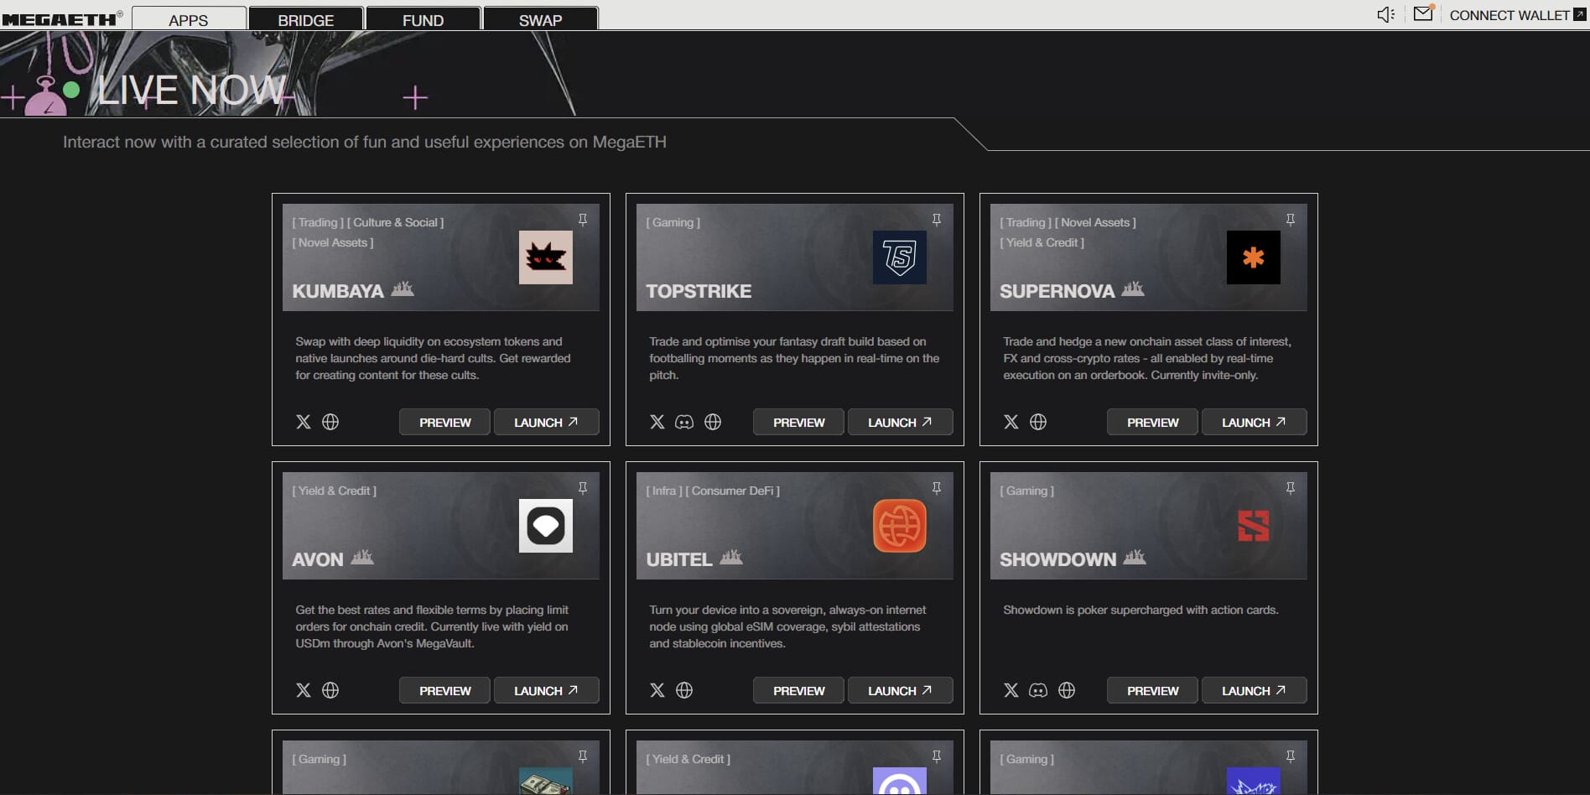Open the mail notifications envelope icon

point(1423,13)
